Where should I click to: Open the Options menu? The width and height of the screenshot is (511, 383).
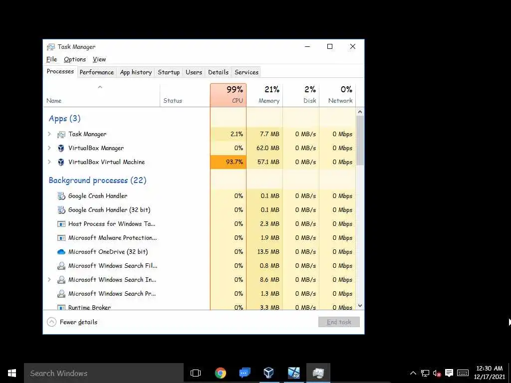[75, 59]
